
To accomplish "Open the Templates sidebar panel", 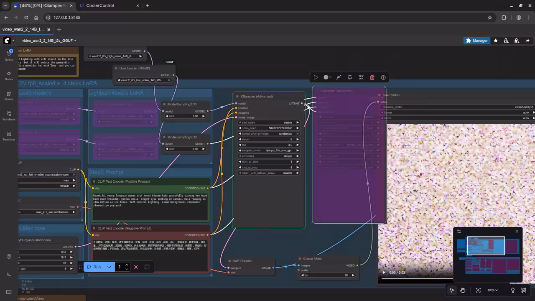I will click(x=9, y=136).
